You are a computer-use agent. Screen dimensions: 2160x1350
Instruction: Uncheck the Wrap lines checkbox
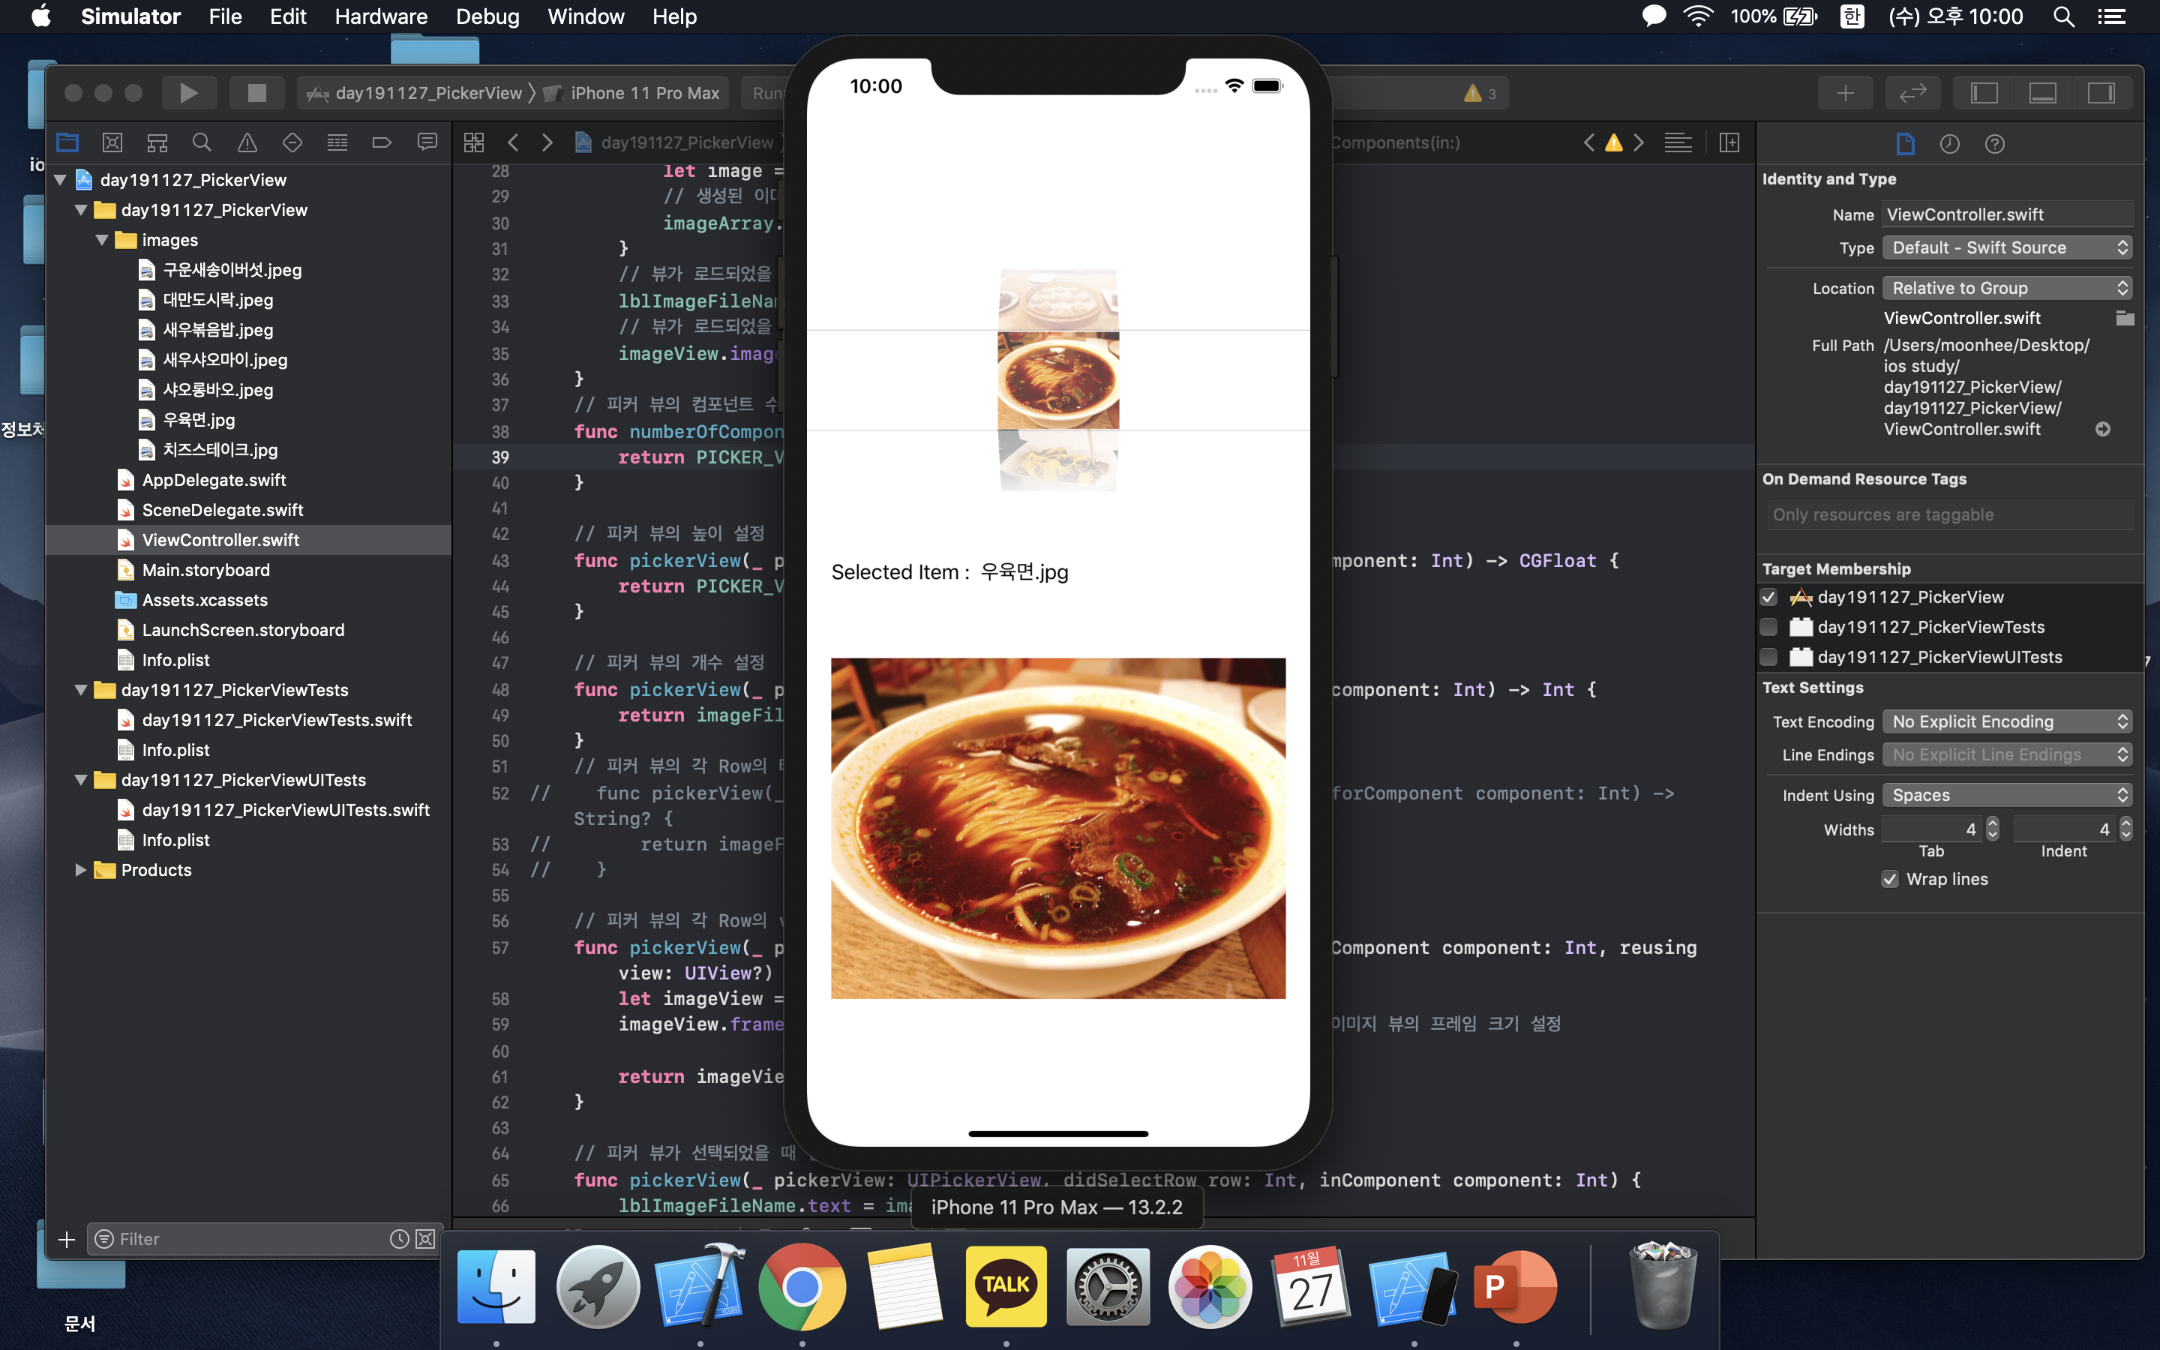[1889, 880]
